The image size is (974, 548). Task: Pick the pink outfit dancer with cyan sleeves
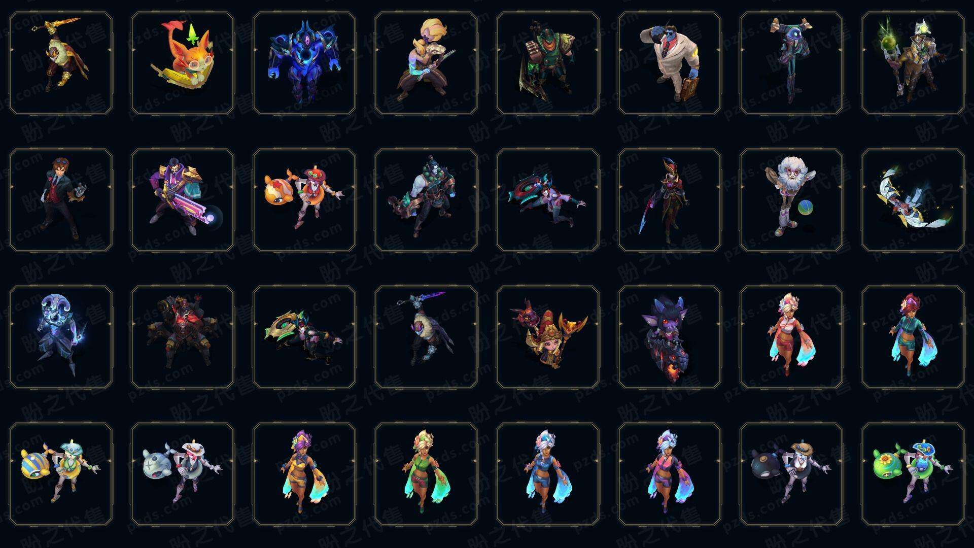(791, 337)
